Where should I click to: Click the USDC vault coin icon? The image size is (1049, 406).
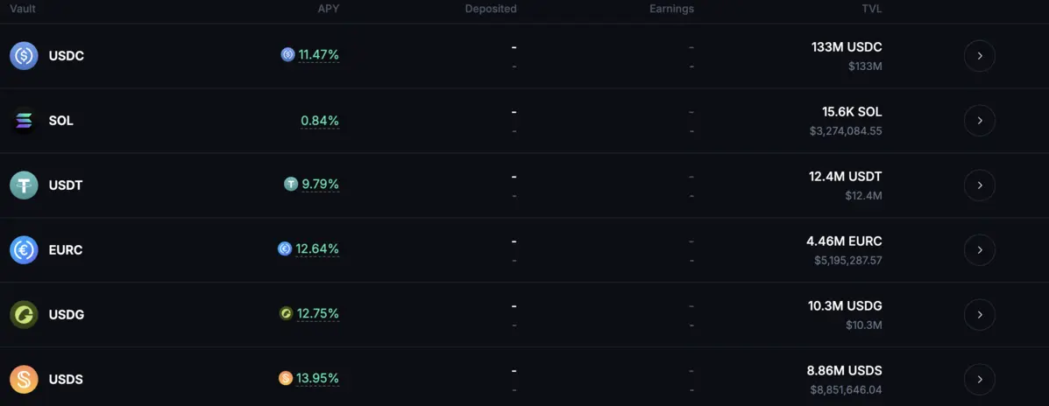(24, 56)
